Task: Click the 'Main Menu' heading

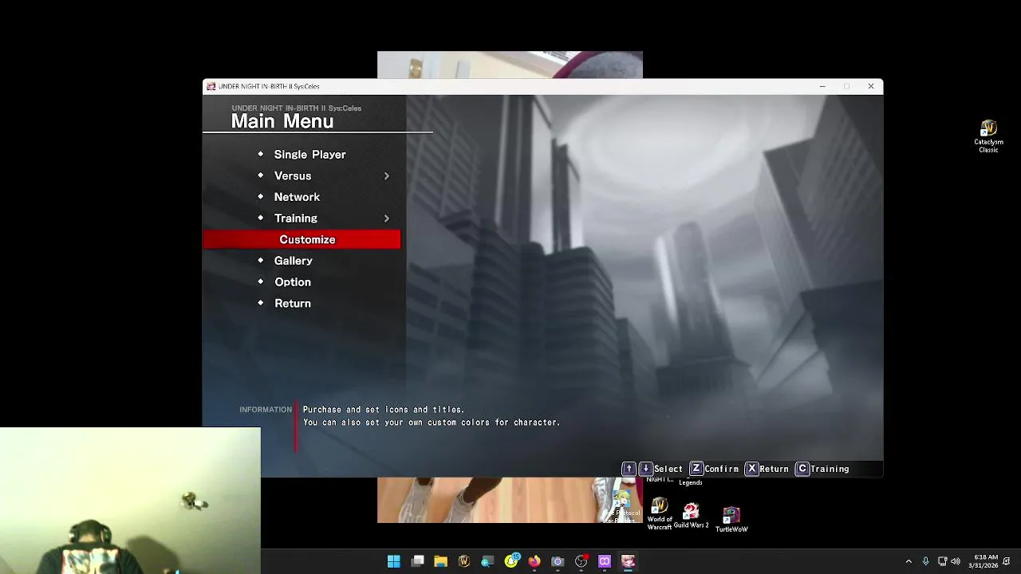Action: [x=282, y=121]
